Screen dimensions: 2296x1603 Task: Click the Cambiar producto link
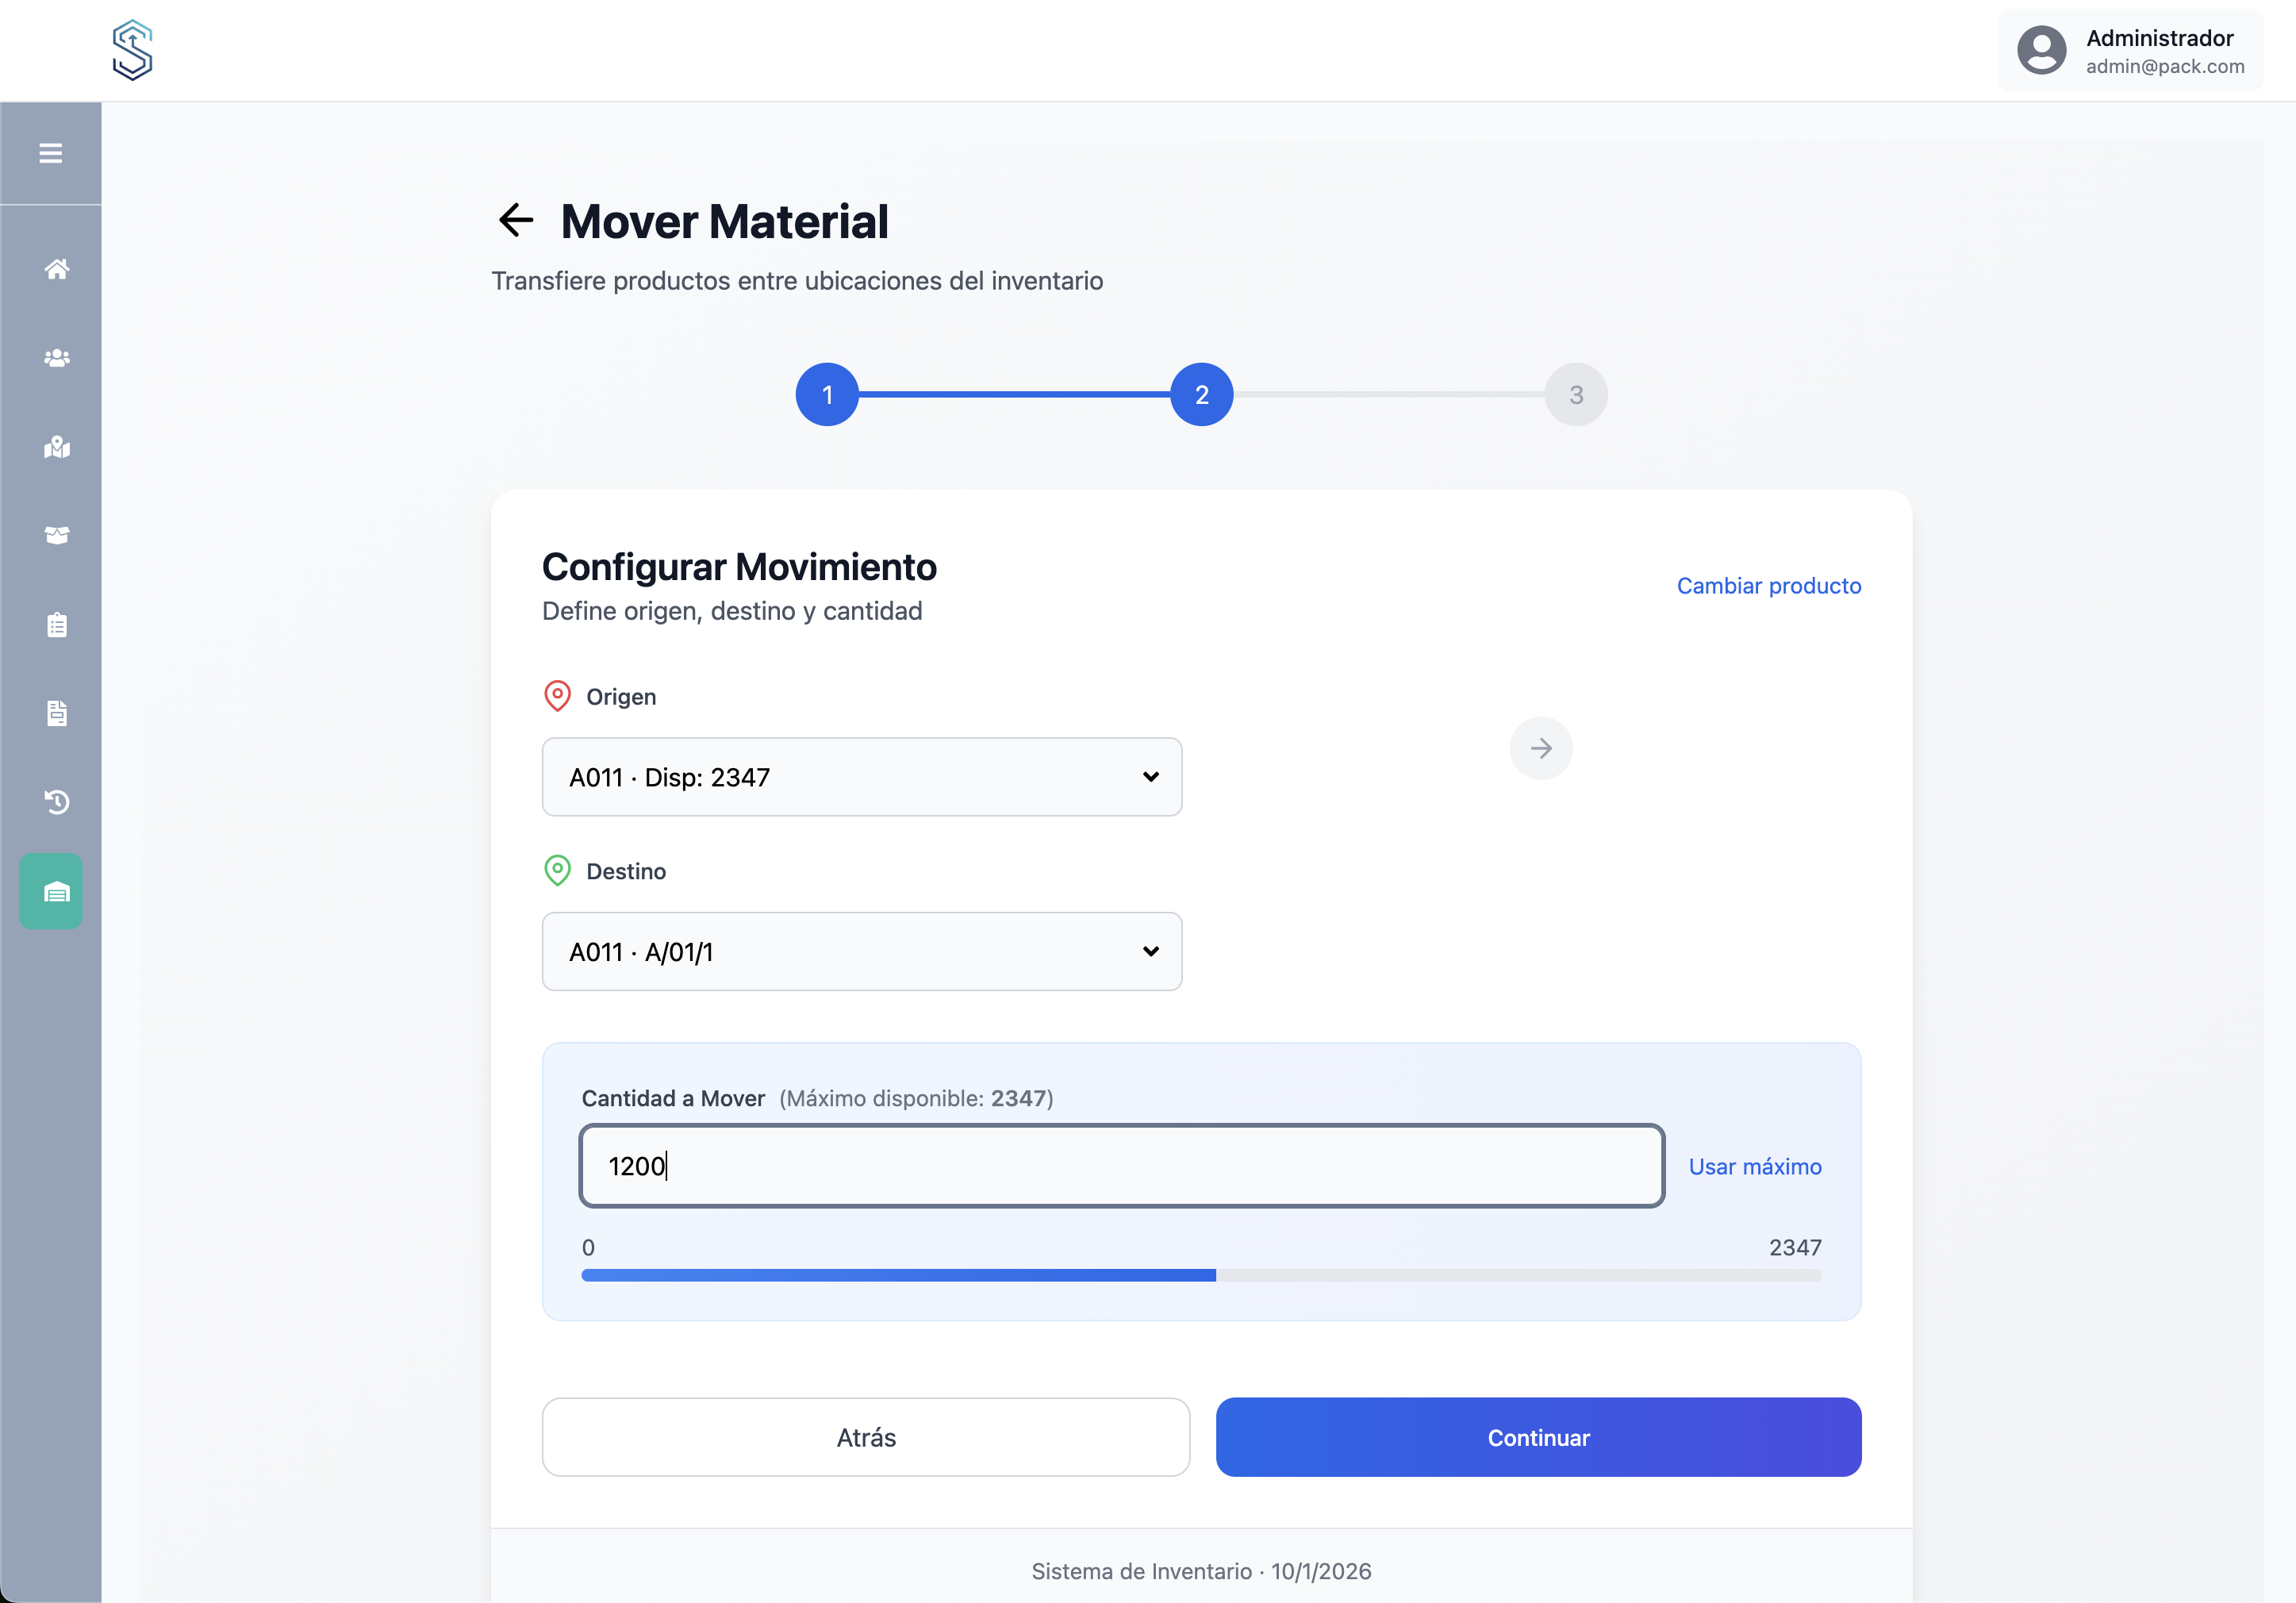click(1768, 586)
